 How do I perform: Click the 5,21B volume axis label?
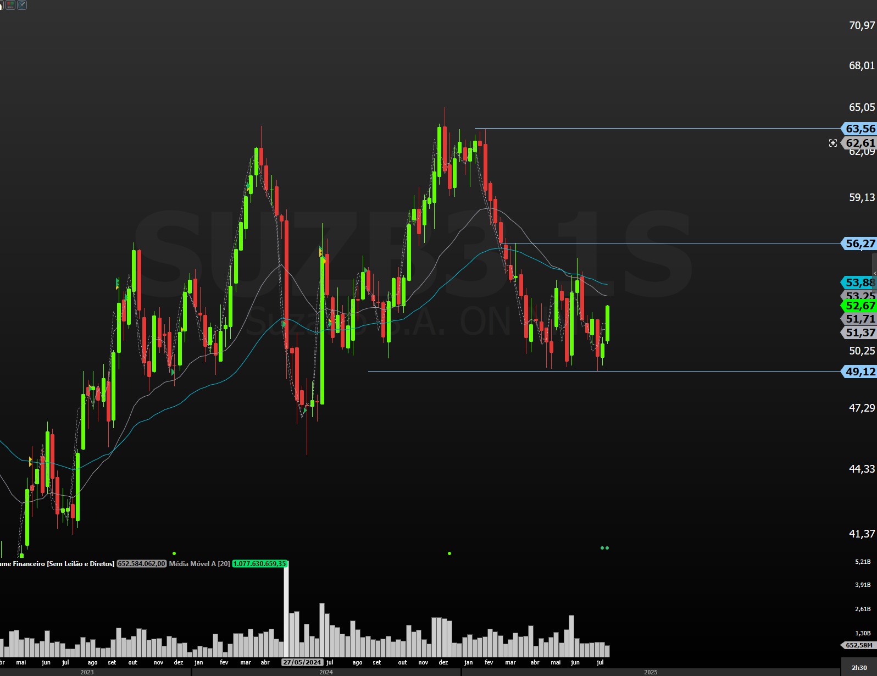(863, 562)
